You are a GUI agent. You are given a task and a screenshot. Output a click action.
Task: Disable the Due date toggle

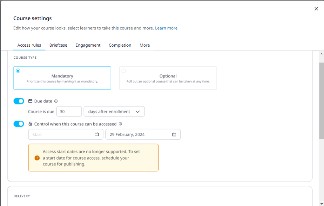point(19,101)
